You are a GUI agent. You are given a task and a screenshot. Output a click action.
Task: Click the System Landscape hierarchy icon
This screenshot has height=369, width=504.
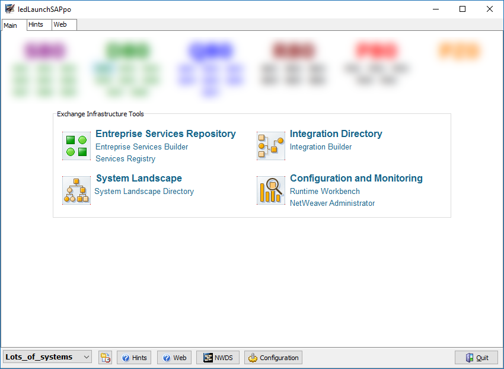(76, 190)
